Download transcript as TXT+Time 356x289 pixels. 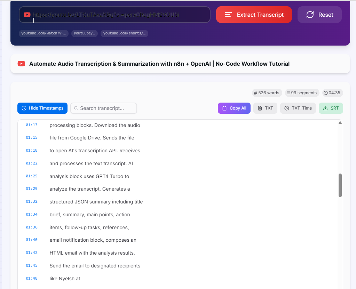(298, 108)
